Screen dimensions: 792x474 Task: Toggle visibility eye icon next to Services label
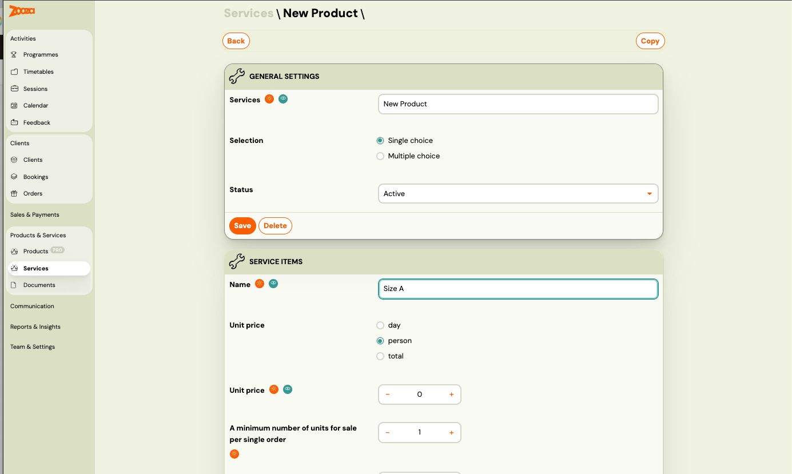(x=283, y=98)
